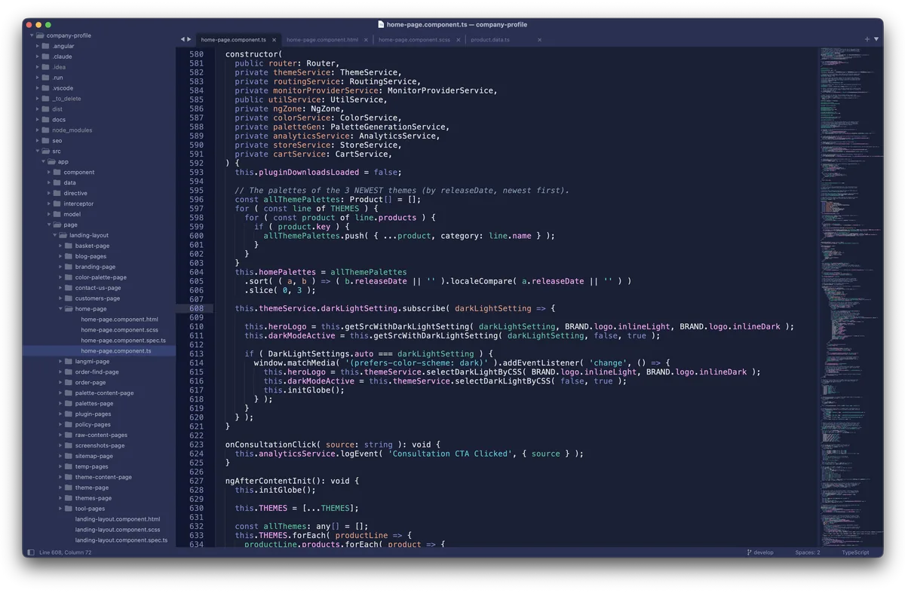Expand the component folder

(49, 173)
